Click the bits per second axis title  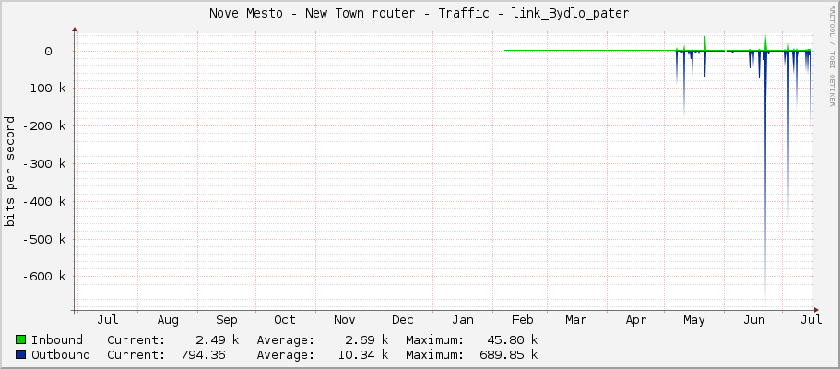coord(9,172)
